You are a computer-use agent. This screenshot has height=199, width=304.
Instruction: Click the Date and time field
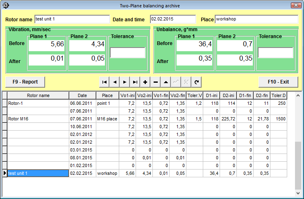click(x=173, y=19)
